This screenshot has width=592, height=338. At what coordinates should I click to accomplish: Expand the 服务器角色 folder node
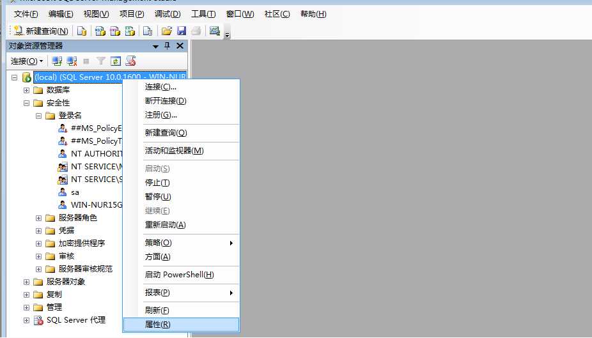pyautogui.click(x=38, y=218)
